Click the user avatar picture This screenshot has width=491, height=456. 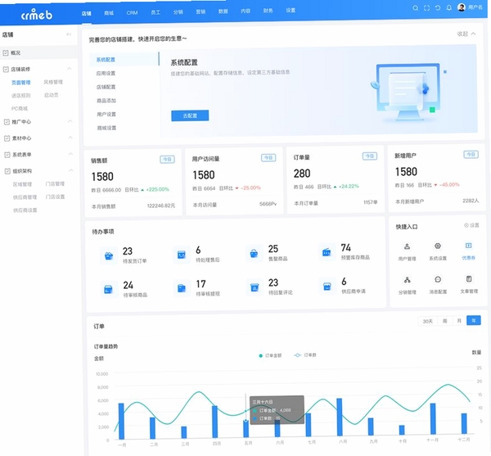462,7
